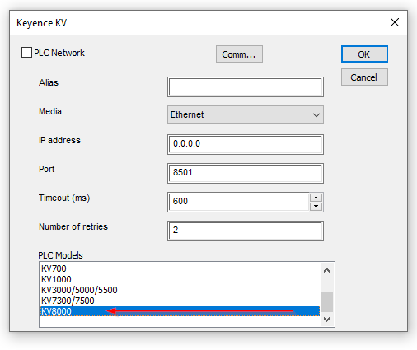Click into the Alias text field
Screen dimensions: 417x350
[246, 87]
